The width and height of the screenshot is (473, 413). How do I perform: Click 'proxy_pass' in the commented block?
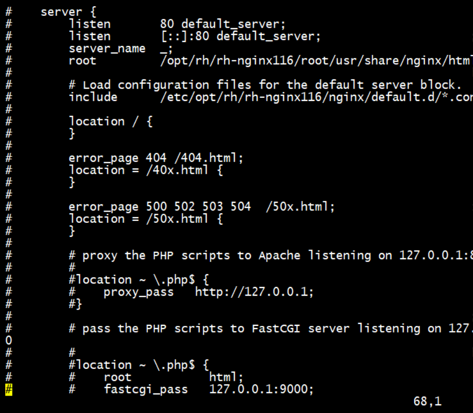pos(138,292)
